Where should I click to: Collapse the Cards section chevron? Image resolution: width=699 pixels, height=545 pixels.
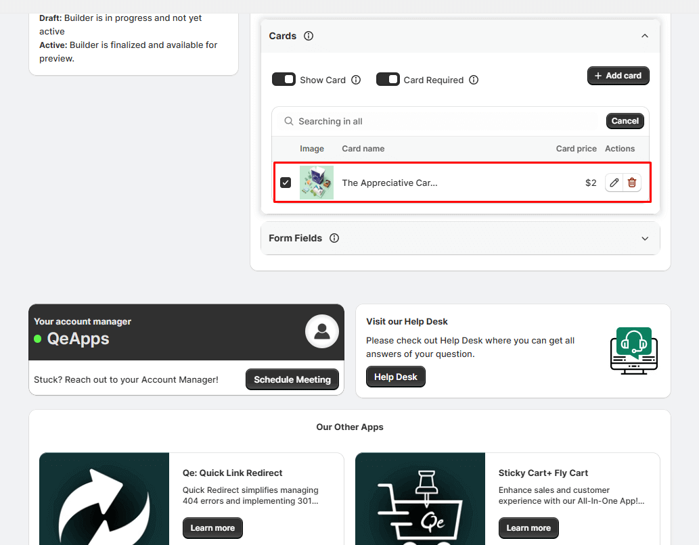(645, 36)
